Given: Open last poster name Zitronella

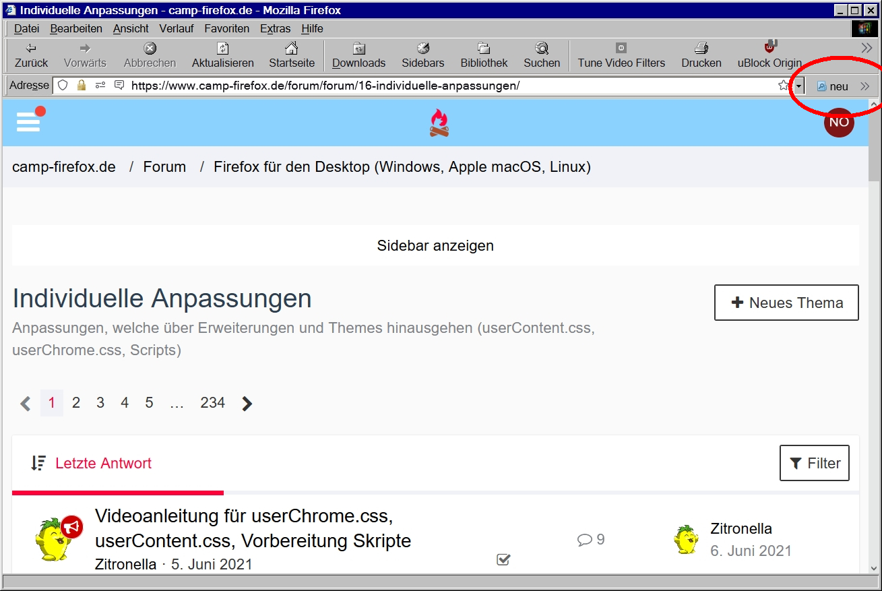Looking at the screenshot, I should 741,529.
